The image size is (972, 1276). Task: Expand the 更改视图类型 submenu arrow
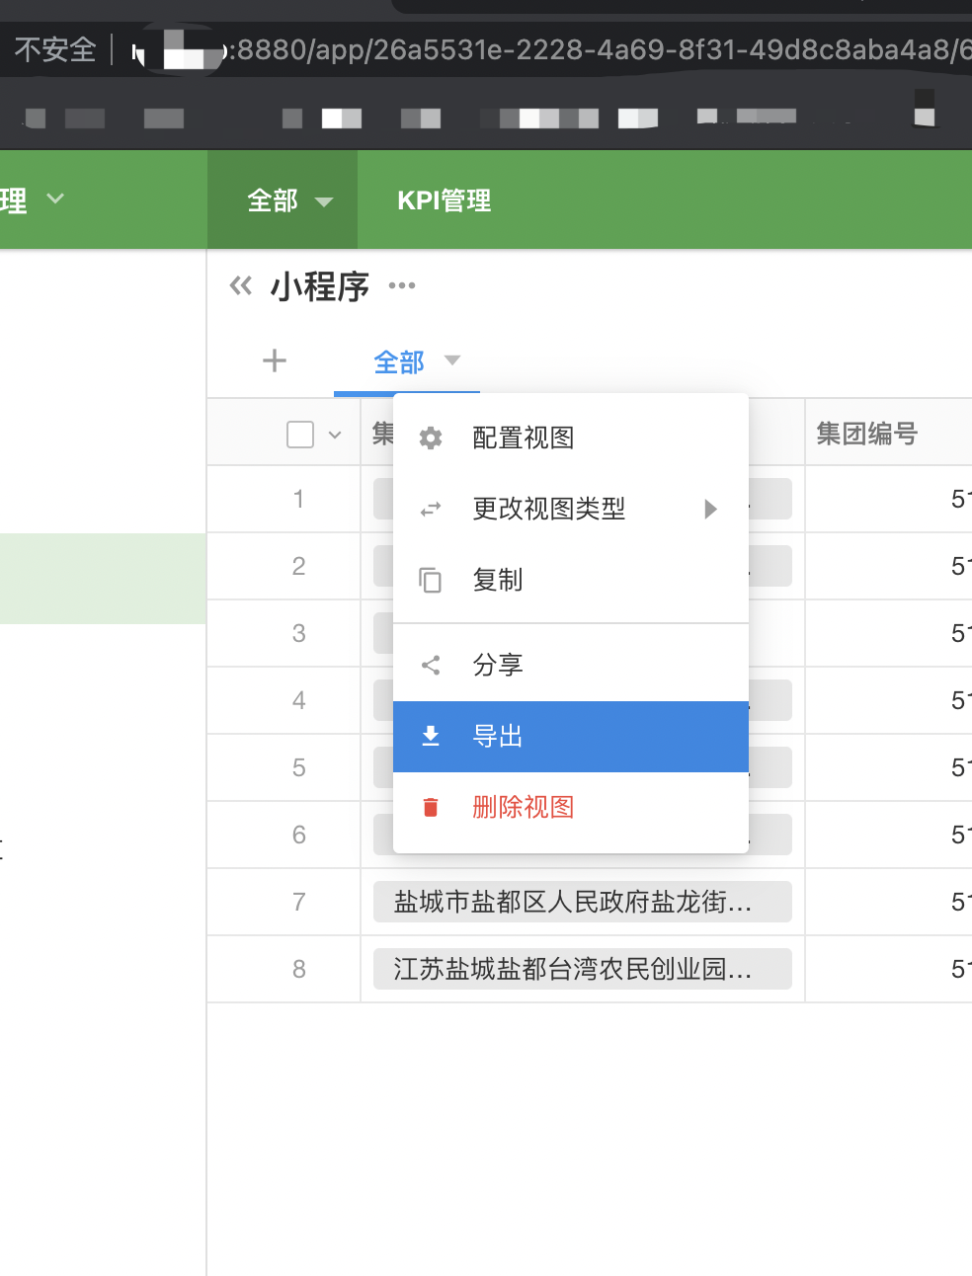710,510
